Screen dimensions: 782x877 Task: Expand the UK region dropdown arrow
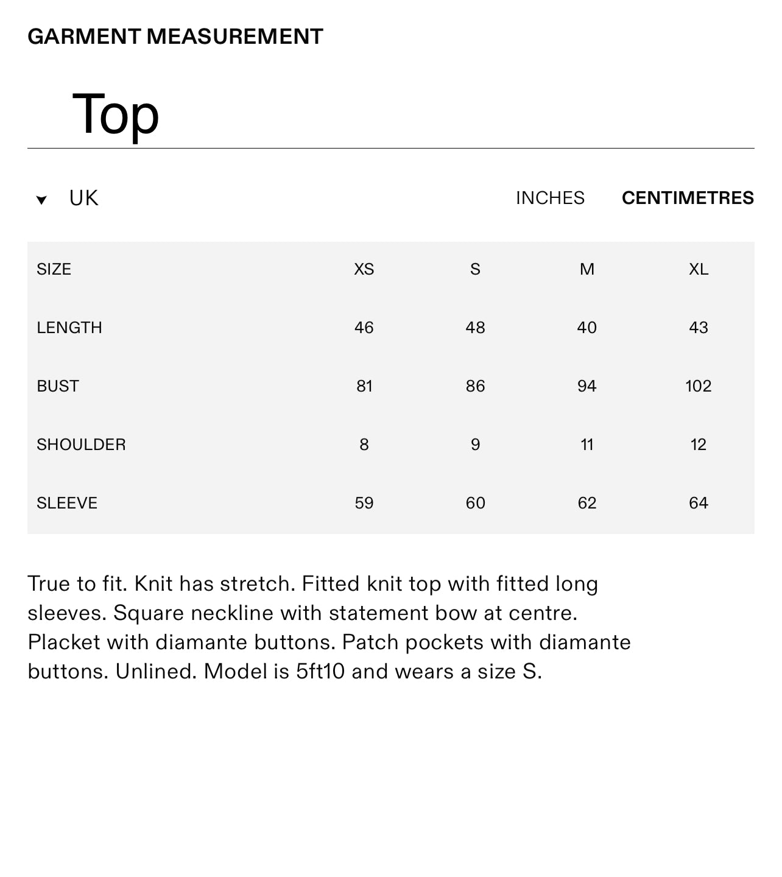point(41,200)
